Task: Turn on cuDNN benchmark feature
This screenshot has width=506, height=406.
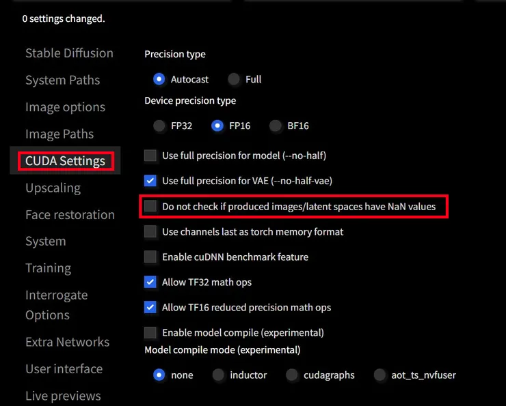Action: point(150,257)
